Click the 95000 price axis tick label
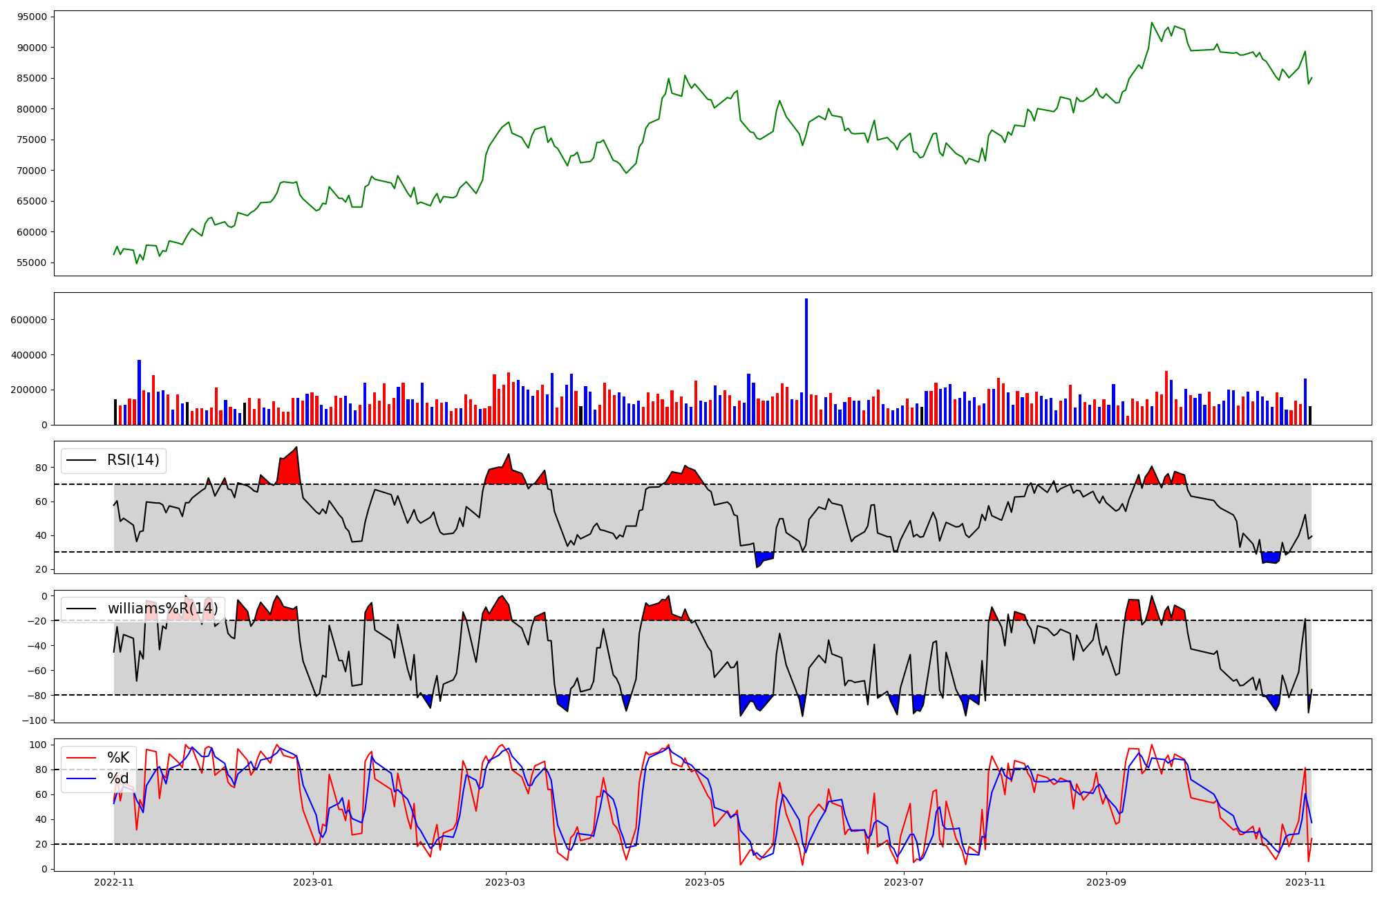 tap(31, 17)
